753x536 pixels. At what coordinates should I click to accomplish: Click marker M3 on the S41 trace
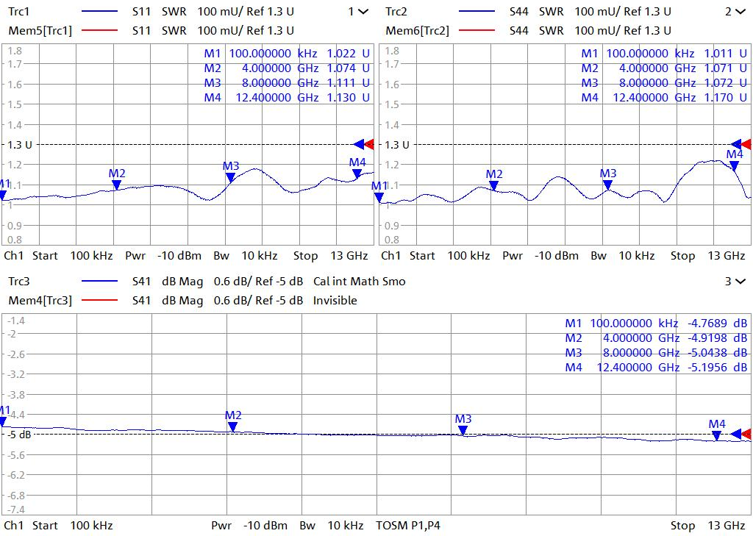[463, 430]
